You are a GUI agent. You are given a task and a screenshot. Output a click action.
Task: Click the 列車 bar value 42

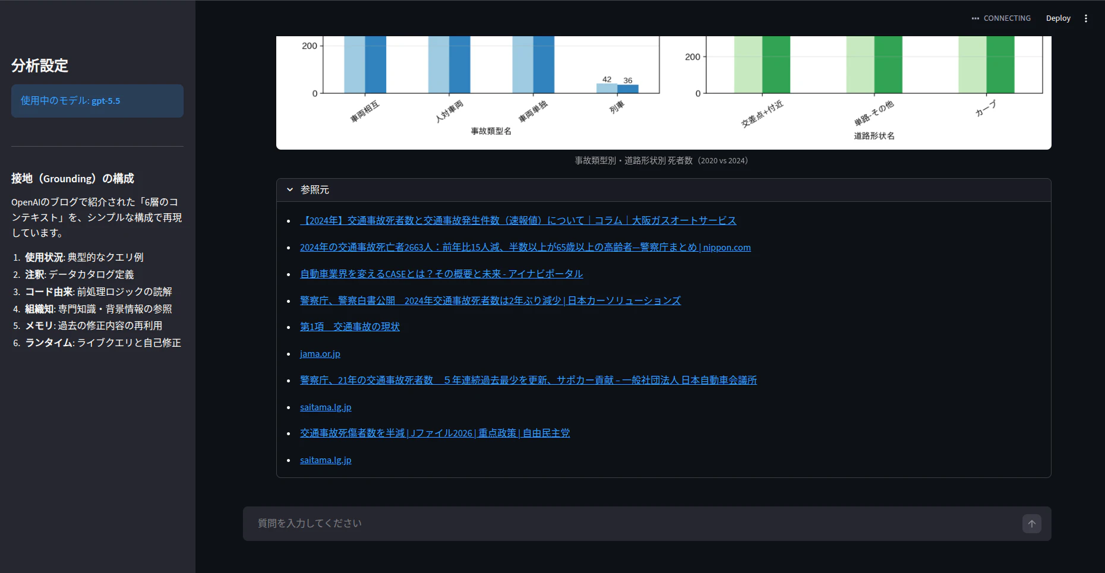coord(607,80)
